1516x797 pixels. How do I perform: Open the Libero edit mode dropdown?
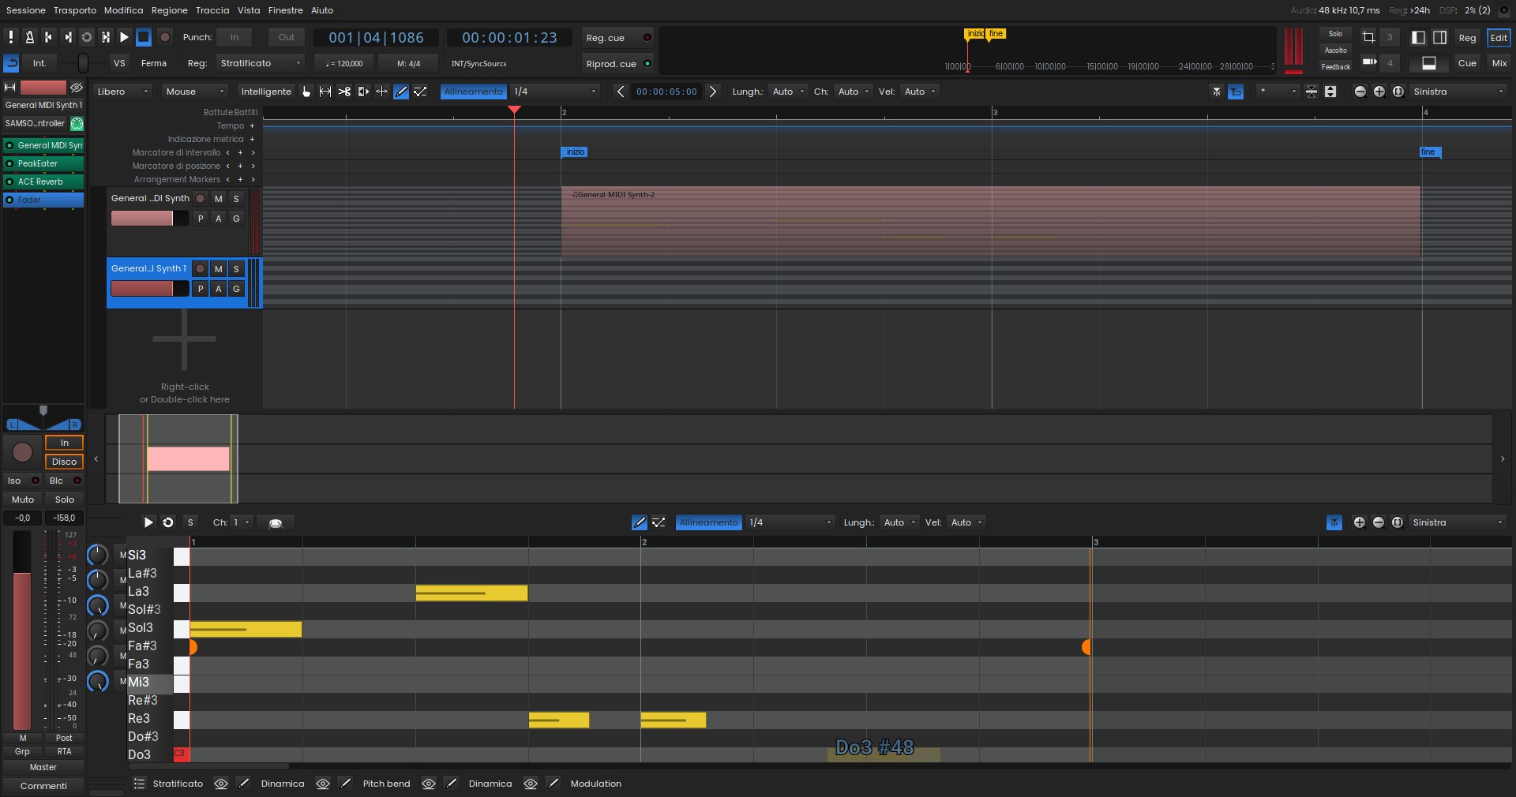(x=122, y=92)
